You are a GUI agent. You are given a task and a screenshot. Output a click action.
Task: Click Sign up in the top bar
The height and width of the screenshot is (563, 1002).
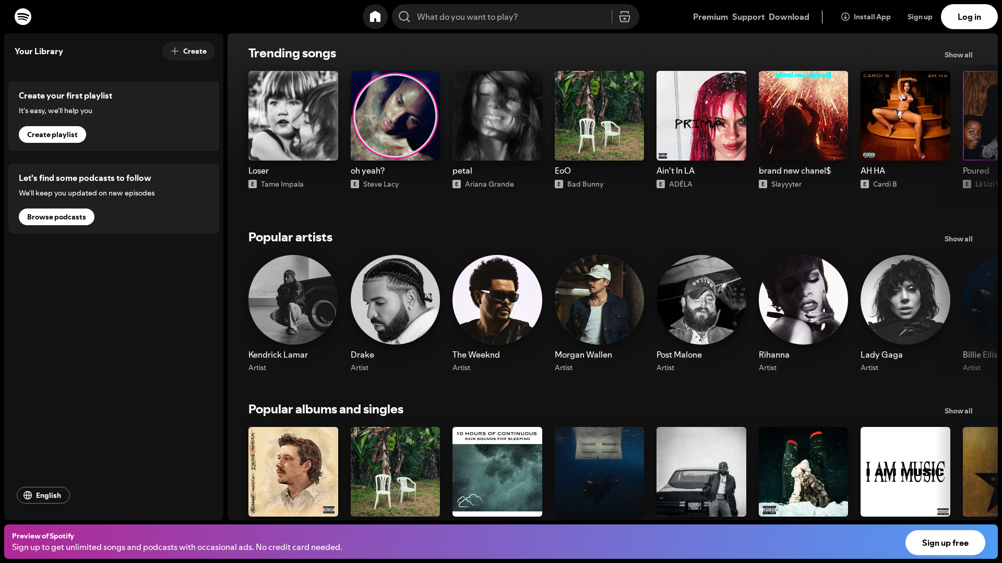(920, 17)
